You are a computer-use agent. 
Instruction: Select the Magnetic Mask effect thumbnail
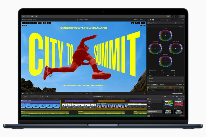pyautogui.click(x=168, y=103)
